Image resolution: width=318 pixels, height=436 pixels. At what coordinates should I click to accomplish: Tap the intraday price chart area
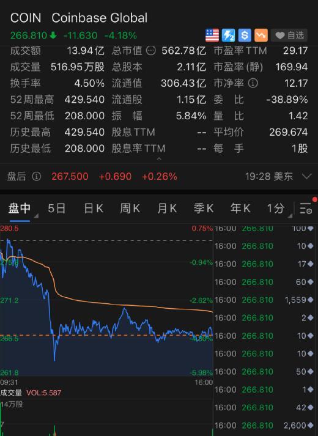106,300
